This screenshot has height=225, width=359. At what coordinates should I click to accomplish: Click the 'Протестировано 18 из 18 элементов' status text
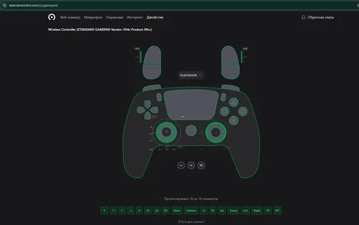click(191, 199)
